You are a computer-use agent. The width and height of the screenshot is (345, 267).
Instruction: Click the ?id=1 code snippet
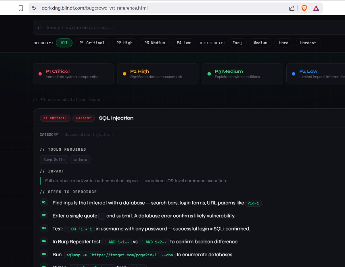click(x=253, y=203)
